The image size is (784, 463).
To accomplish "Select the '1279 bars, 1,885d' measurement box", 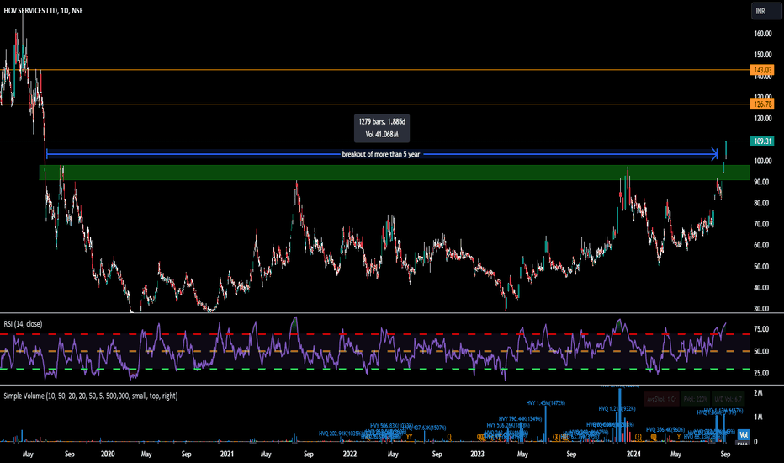I will (382, 128).
